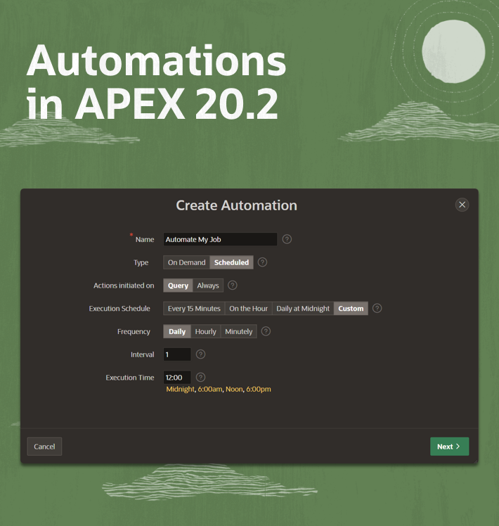
Task: Focus the Interval input field
Action: tap(177, 354)
